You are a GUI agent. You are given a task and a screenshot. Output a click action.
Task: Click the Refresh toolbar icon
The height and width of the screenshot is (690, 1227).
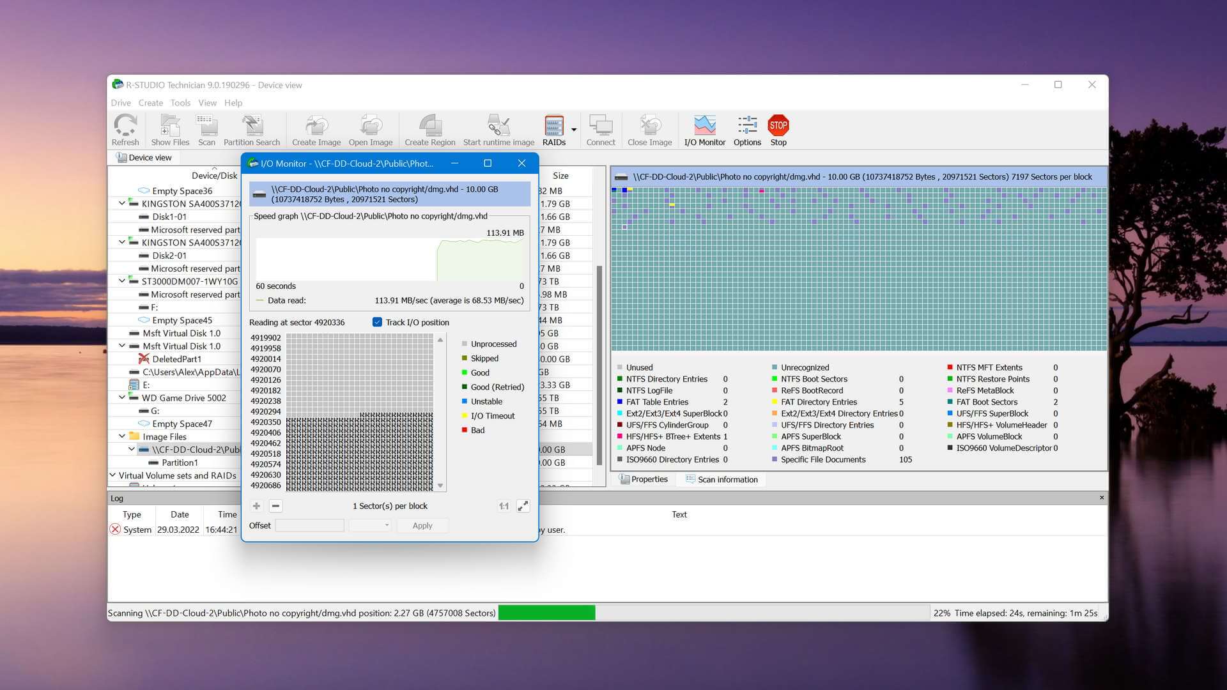(x=125, y=130)
